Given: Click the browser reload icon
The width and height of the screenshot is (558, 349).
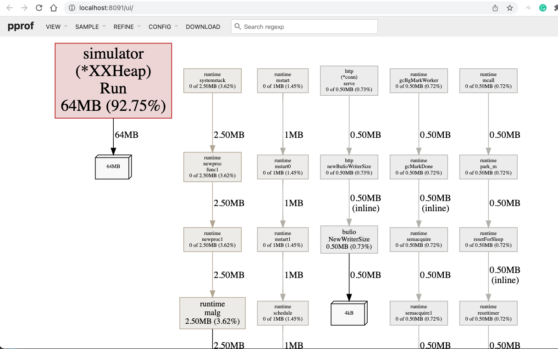Looking at the screenshot, I should tap(39, 7).
